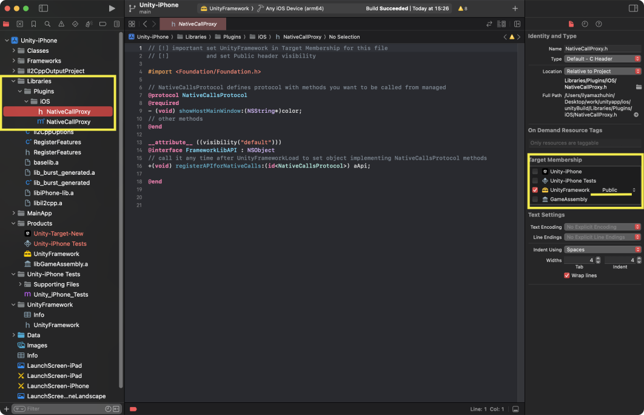Viewport: 644px width, 415px height.
Task: Open NativeCallProxy implementation file in navigator
Action: coord(68,122)
